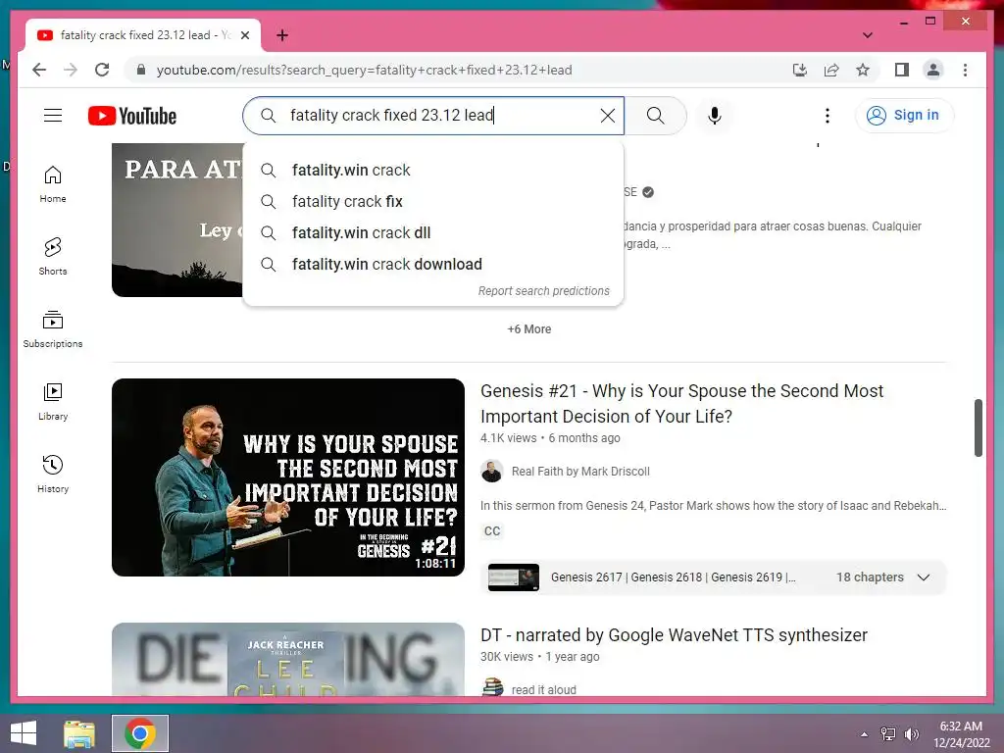Select suggestion fatality.win crack dll
Screen dimensions: 1004x753
point(432,232)
